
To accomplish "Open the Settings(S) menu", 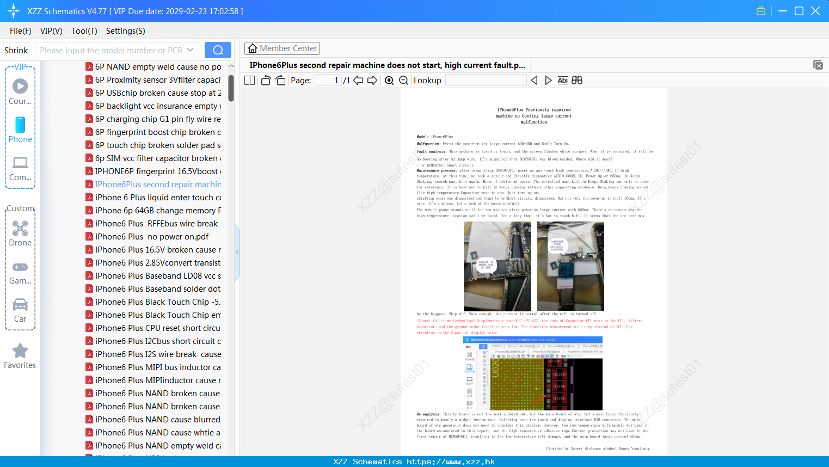I will [x=125, y=31].
